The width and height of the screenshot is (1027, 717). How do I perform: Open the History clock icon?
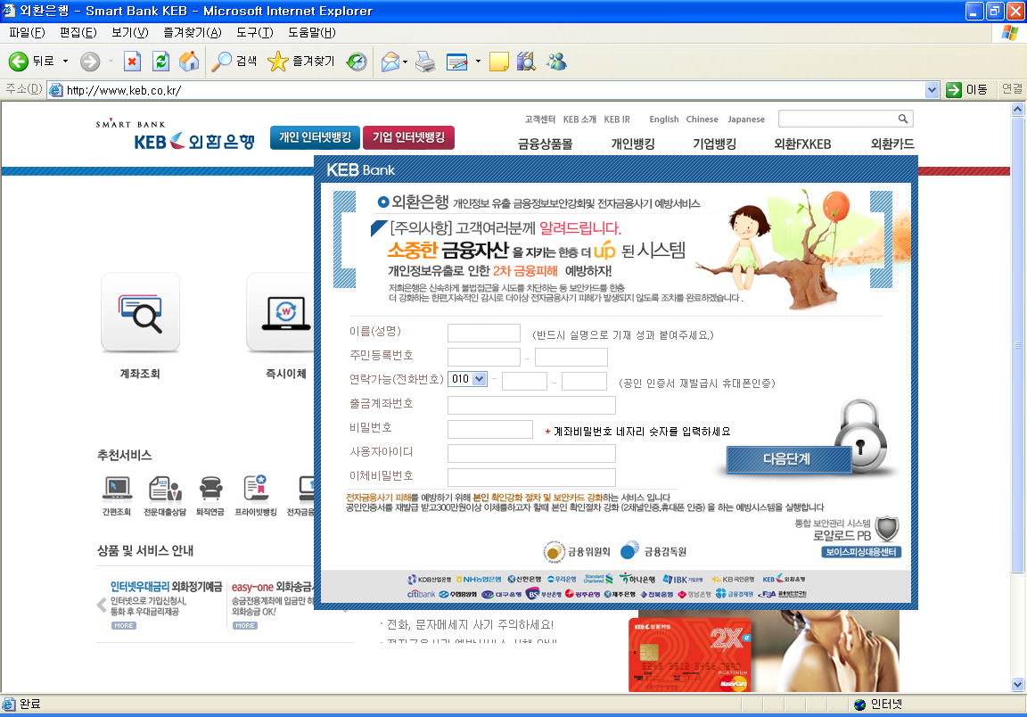(357, 62)
